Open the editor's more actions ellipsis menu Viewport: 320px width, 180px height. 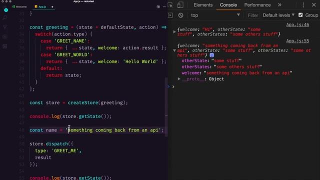164,6
